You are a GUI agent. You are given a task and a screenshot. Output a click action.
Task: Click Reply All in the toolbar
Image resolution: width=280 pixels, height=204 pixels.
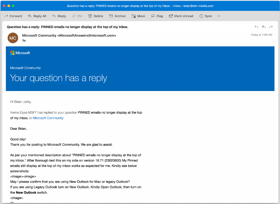tap(37, 16)
